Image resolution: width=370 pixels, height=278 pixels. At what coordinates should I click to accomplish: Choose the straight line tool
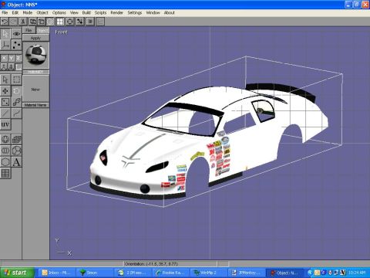(5, 114)
